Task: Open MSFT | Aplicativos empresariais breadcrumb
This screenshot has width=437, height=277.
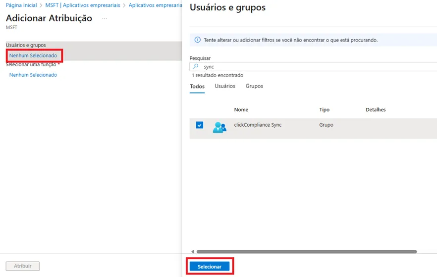Action: click(x=83, y=5)
